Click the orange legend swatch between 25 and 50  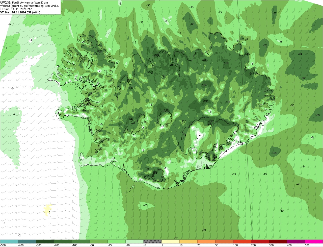[x=206, y=241]
